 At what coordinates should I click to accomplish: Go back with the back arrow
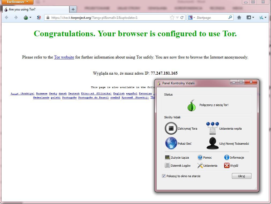pos(7,17)
